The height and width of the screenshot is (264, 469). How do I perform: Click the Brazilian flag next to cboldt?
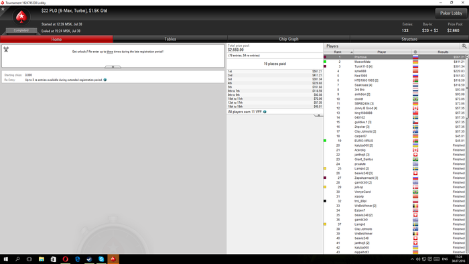(415, 99)
